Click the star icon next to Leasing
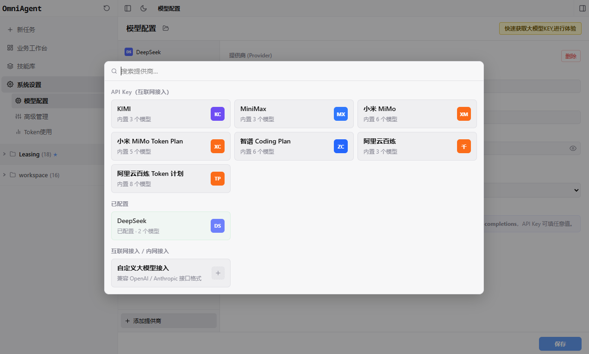 [56, 155]
